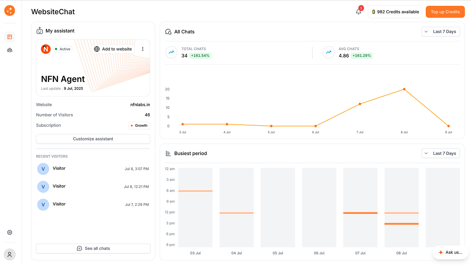Click the orange sparkle app logo
Screen dimensions: 471x265
click(10, 10)
